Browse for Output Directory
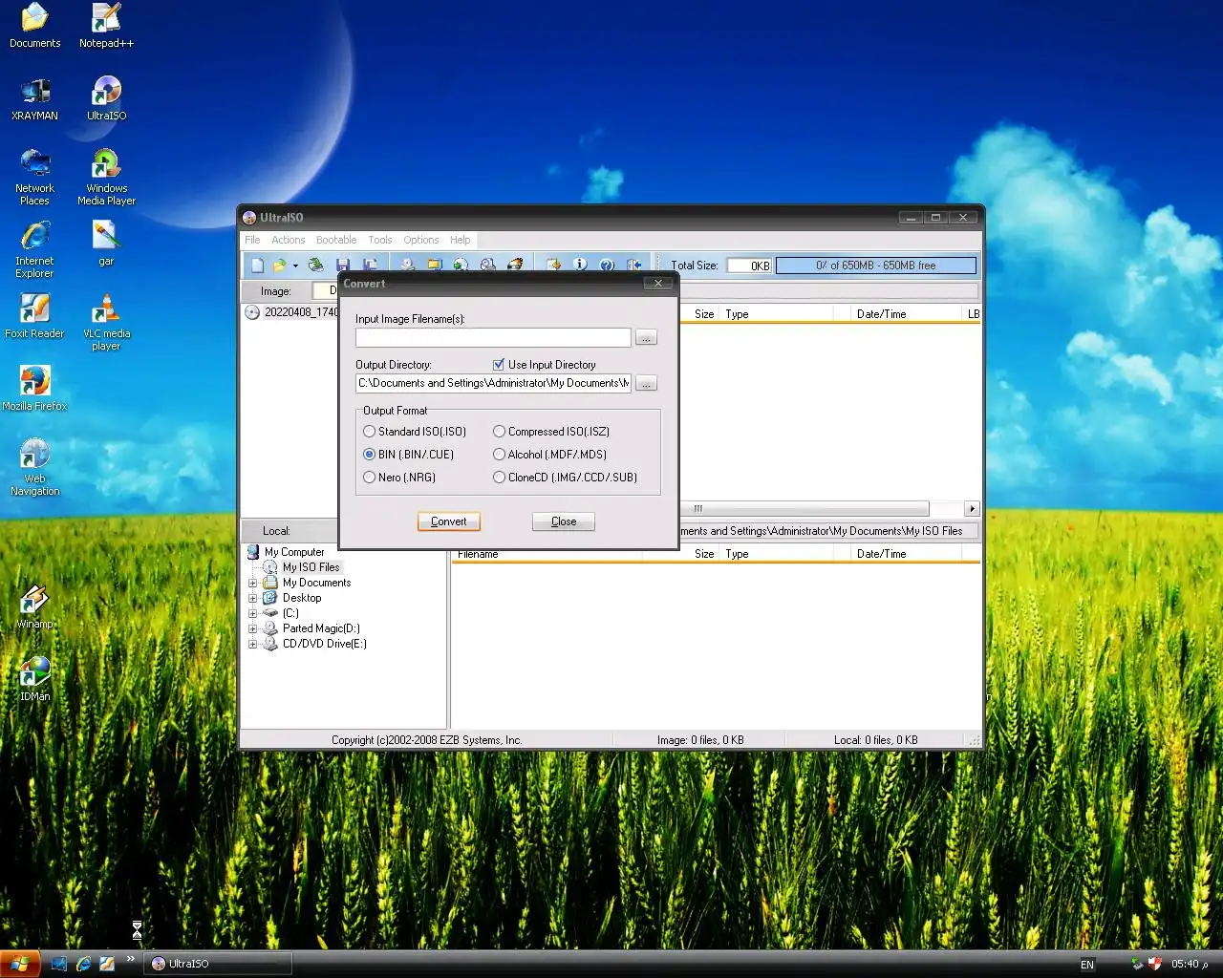Image resolution: width=1223 pixels, height=978 pixels. [646, 384]
